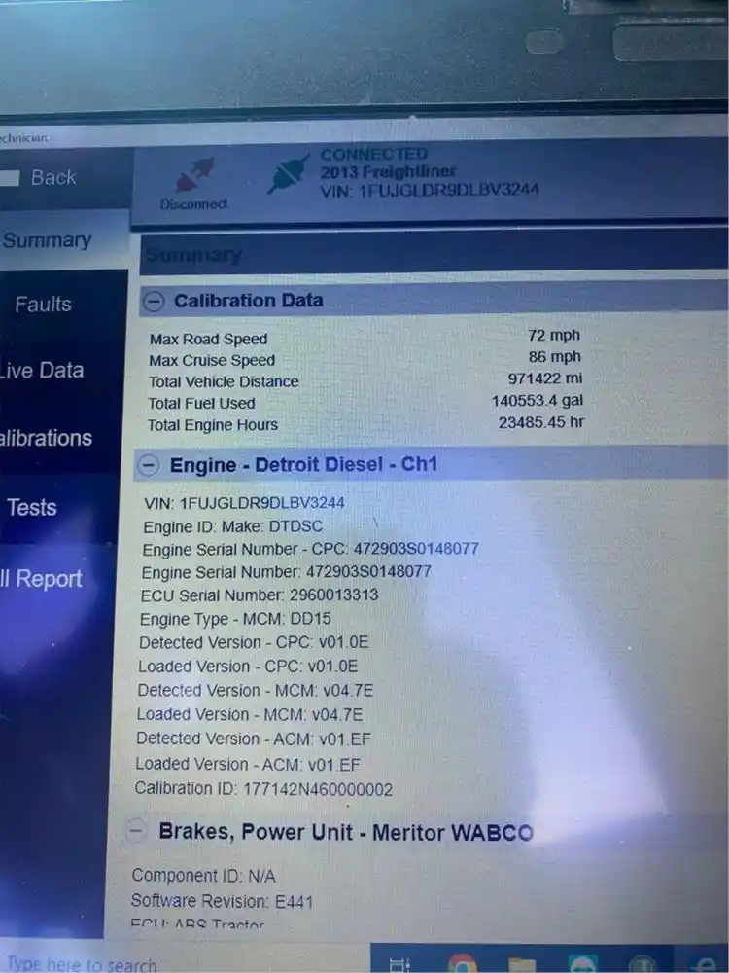Screen dimensions: 729x973
Task: Switch to the Live Data tab
Action: coord(42,371)
